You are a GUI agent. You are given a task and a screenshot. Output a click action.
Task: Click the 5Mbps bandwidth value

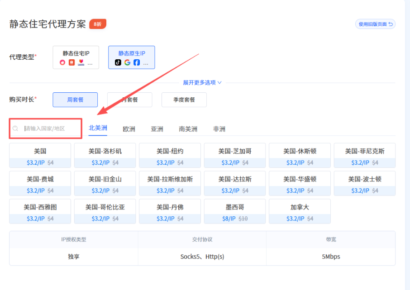click(331, 257)
